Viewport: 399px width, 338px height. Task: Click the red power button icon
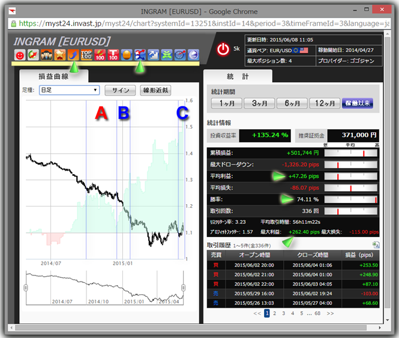click(x=223, y=49)
